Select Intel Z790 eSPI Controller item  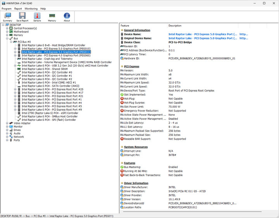coord(50,113)
